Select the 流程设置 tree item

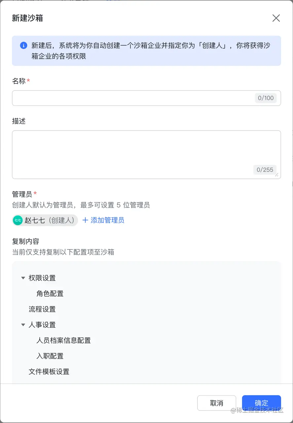tap(42, 309)
